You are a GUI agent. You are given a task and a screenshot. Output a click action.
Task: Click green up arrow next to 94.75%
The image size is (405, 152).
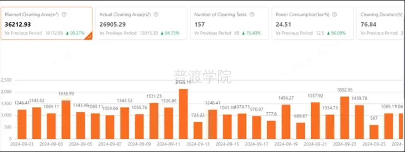click(162, 33)
